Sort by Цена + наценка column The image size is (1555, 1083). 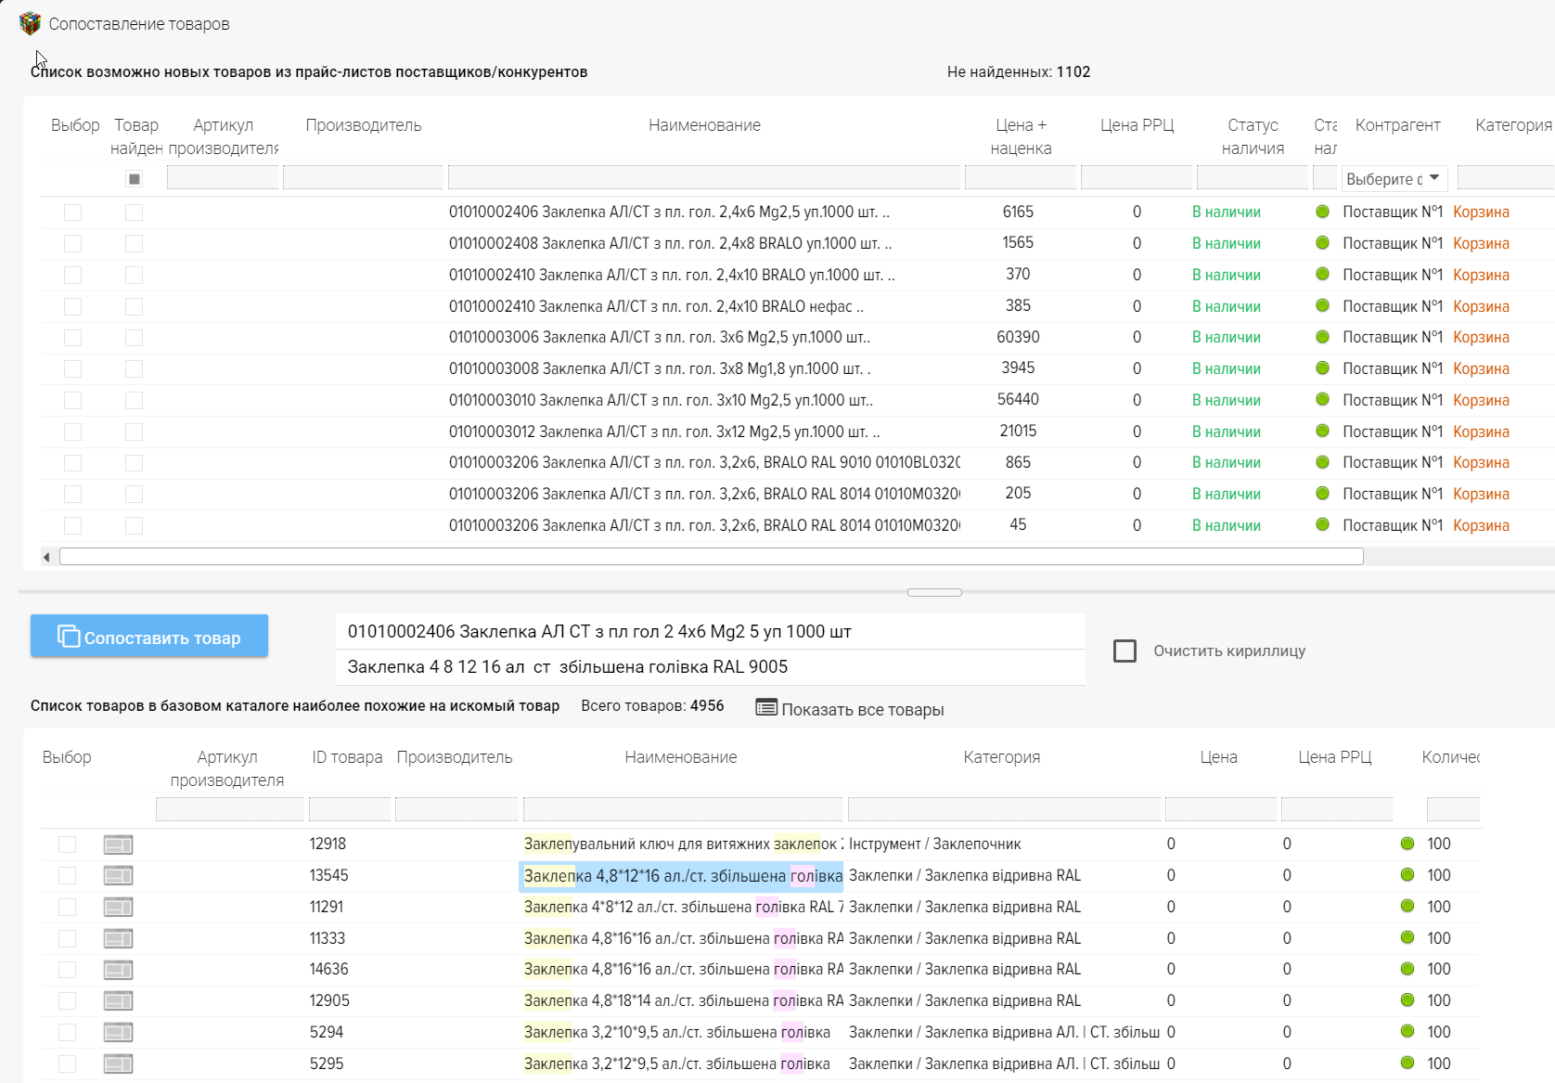point(1021,136)
